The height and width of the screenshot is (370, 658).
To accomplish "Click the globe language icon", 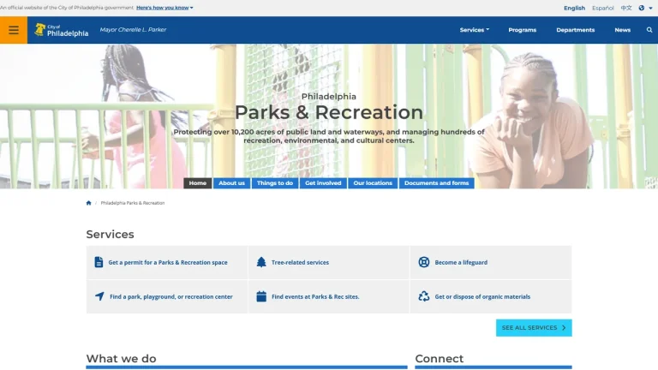I will pos(641,8).
